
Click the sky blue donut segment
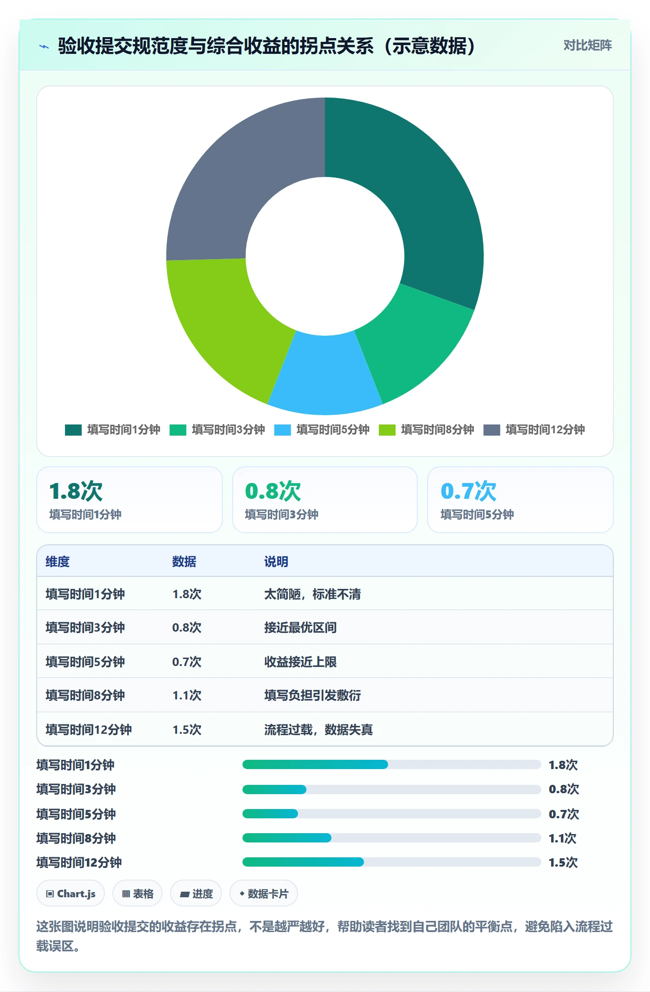pos(325,376)
